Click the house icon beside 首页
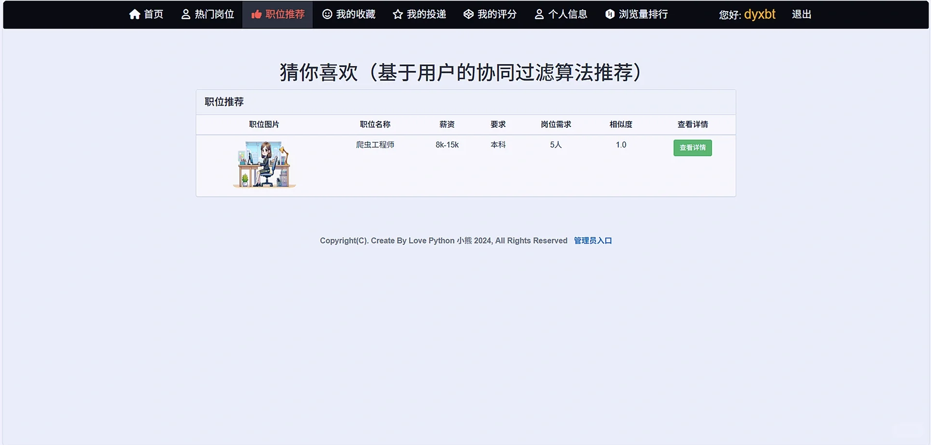 tap(135, 15)
